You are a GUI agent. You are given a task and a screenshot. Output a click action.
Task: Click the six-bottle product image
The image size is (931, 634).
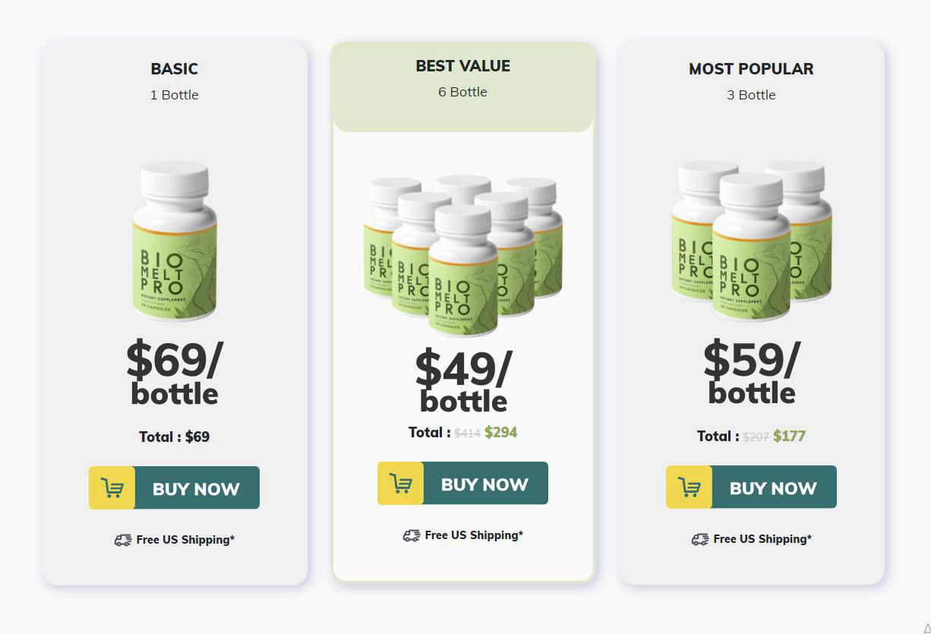tap(463, 254)
